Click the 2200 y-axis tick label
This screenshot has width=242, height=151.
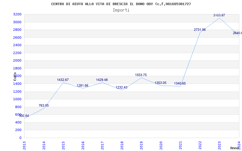pyautogui.click(x=17, y=53)
